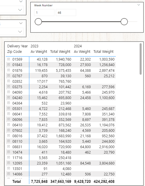Select the cell showing 43,128
Screen dimensions: 145x186
(x=42, y=59)
